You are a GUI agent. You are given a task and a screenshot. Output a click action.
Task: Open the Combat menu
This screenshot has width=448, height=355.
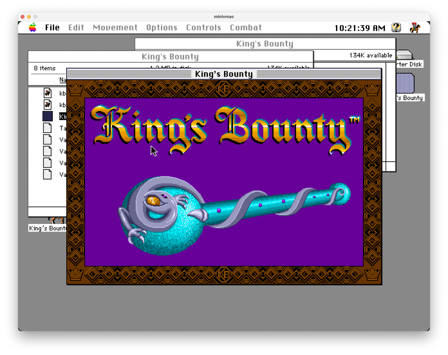tap(246, 27)
